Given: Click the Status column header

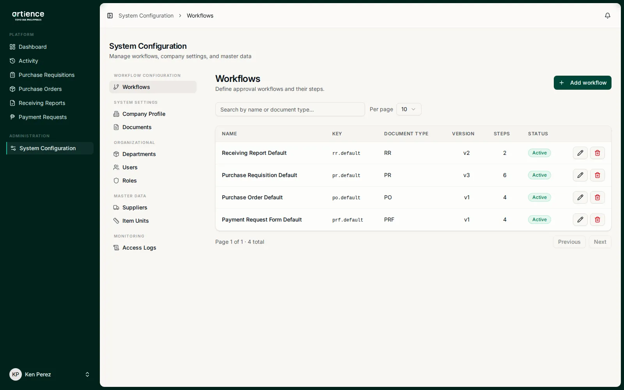Looking at the screenshot, I should coord(538,134).
